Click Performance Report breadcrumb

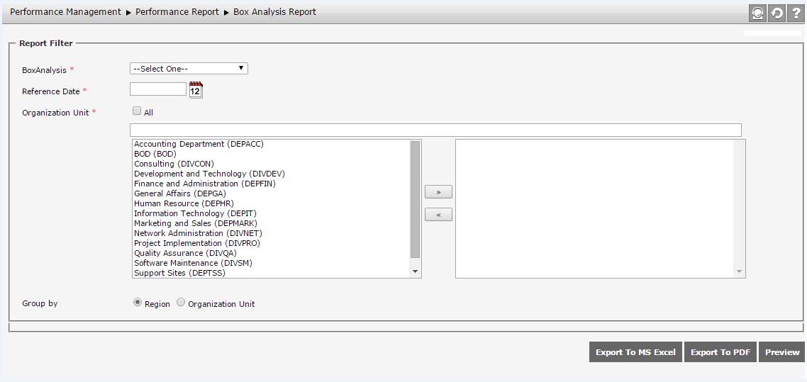click(177, 12)
